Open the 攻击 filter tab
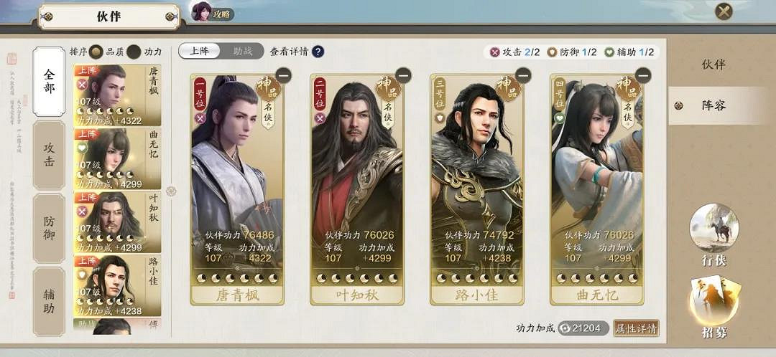Viewport: 776px width, 357px height. (49, 155)
